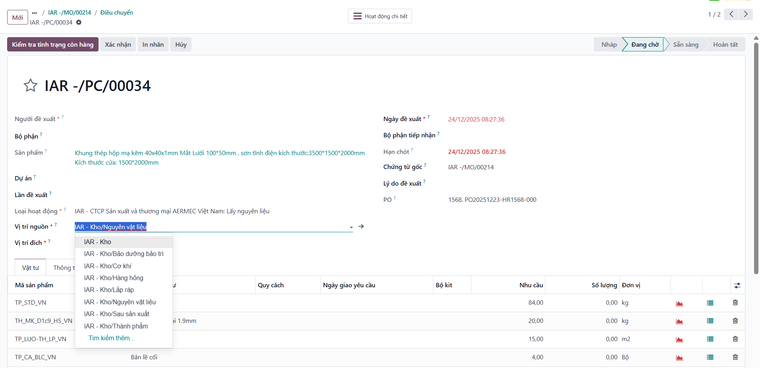Viewport: 760px width, 368px height.
Task: Toggle the Vị trí nguồn dropdown caret
Action: [x=351, y=227]
